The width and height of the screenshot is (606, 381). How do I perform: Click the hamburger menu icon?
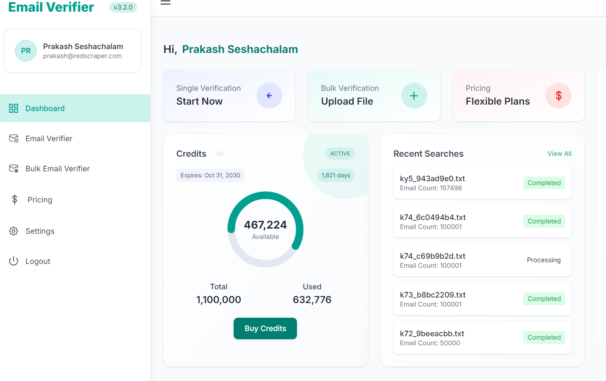click(x=166, y=3)
